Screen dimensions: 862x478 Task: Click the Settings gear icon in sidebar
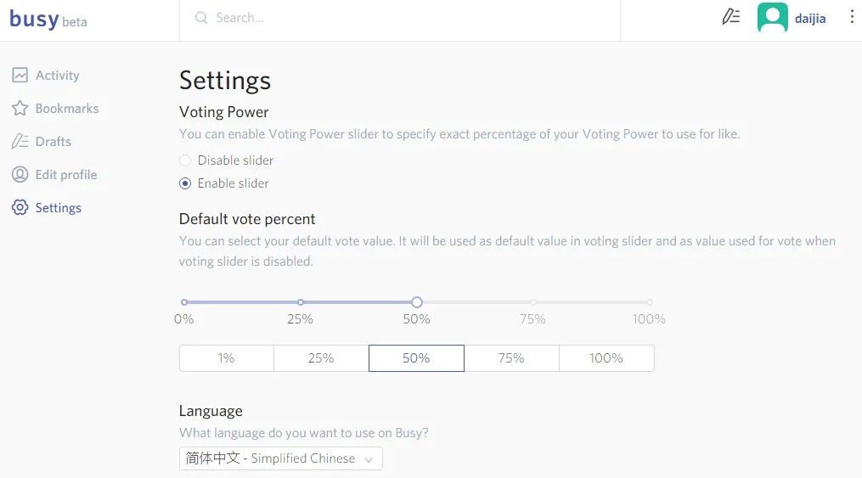[x=20, y=208]
